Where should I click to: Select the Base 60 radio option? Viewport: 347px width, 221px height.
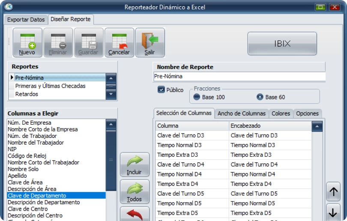(x=260, y=97)
